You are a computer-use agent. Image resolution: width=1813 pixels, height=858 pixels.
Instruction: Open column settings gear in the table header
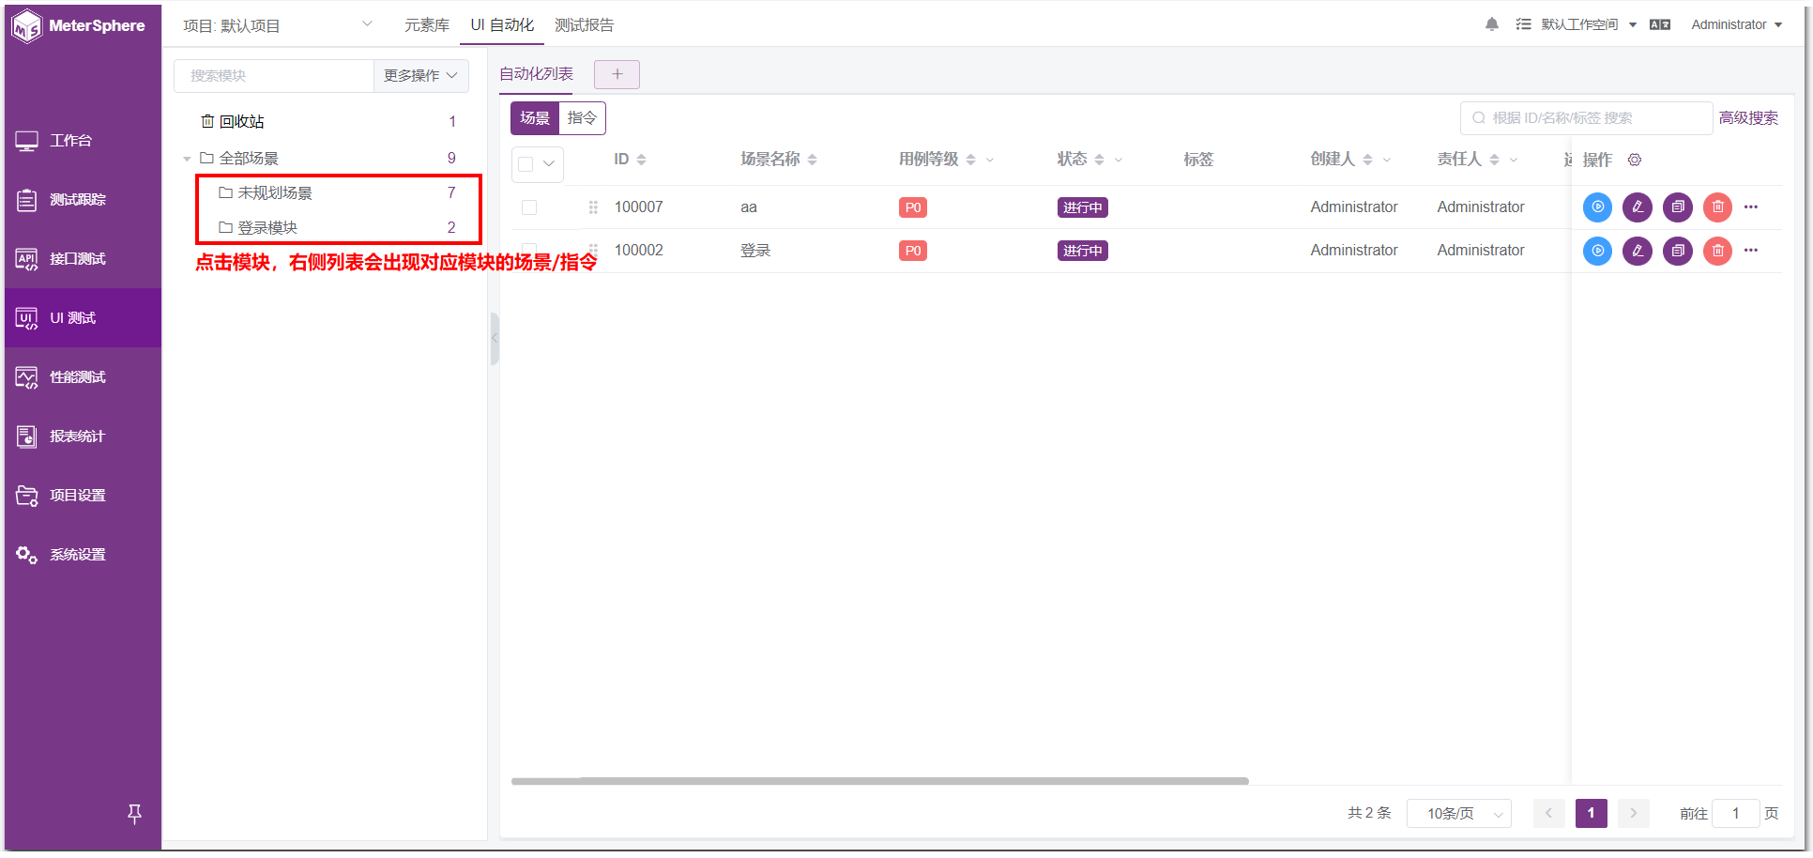point(1635,160)
